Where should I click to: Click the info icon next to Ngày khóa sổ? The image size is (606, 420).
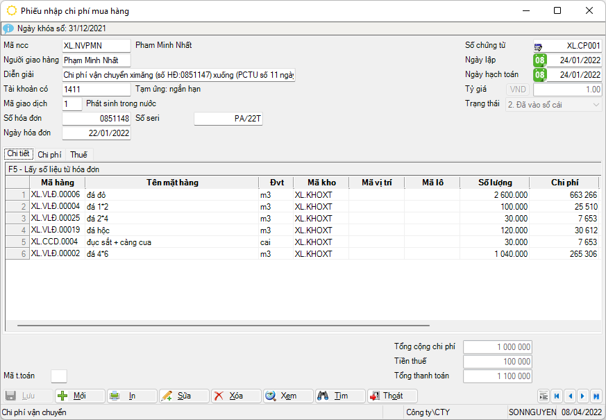(x=8, y=28)
